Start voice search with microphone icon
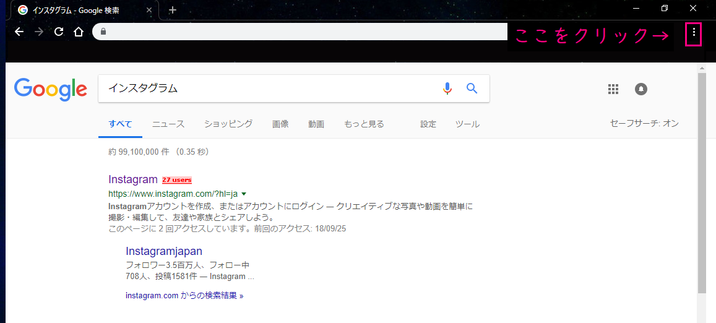Image resolution: width=716 pixels, height=323 pixels. pyautogui.click(x=447, y=88)
